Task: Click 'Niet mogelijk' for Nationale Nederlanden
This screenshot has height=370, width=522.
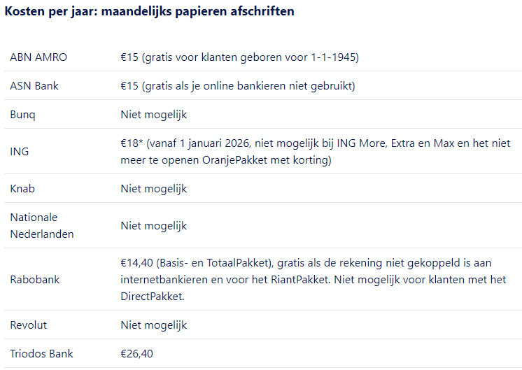Action: click(153, 226)
